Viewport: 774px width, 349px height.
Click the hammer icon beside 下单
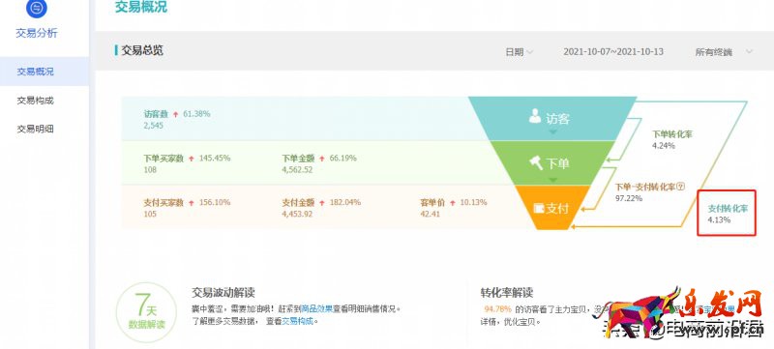point(536,162)
